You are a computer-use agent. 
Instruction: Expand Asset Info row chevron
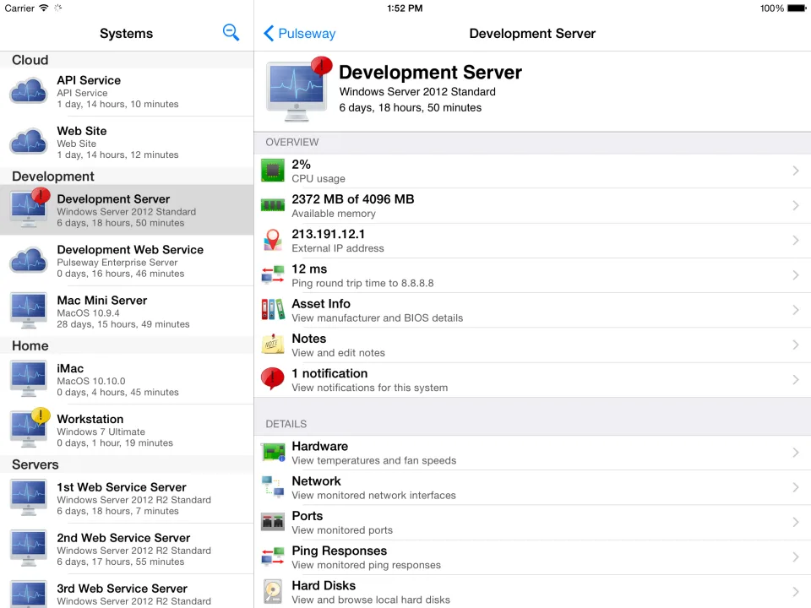[796, 310]
